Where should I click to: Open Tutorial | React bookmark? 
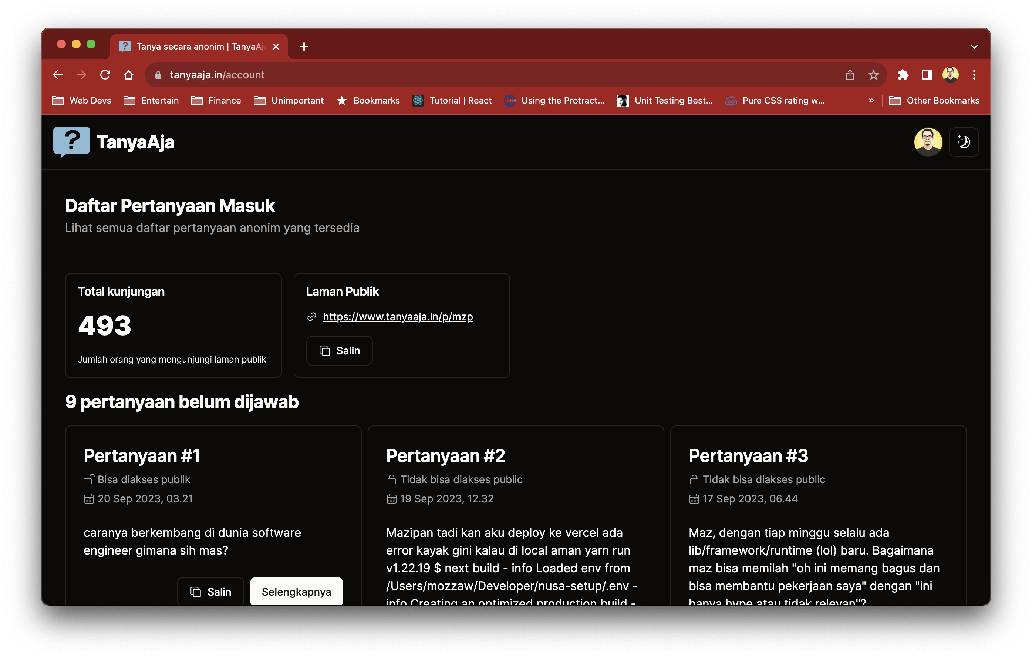(452, 100)
